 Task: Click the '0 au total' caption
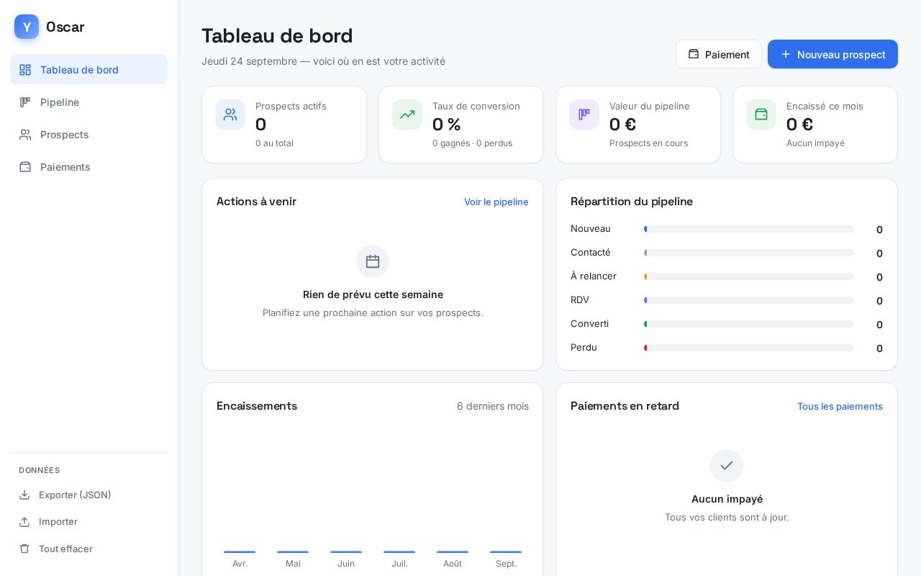pyautogui.click(x=274, y=143)
